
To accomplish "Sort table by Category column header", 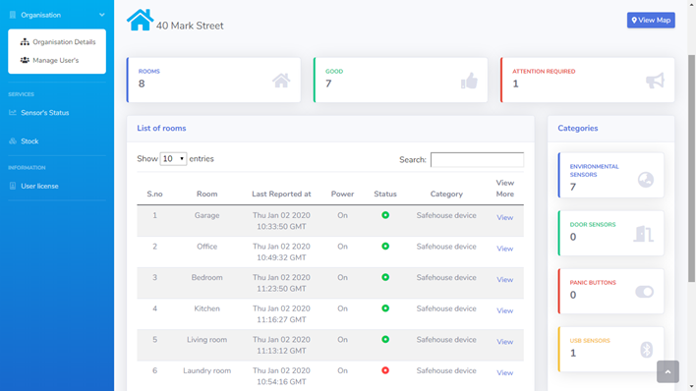I will [446, 194].
